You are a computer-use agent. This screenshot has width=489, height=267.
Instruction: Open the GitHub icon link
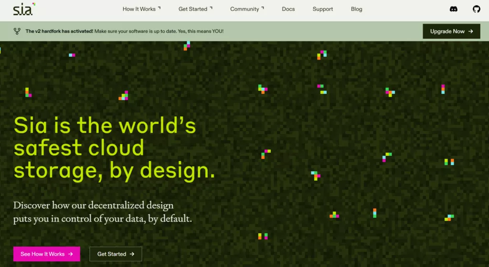476,9
